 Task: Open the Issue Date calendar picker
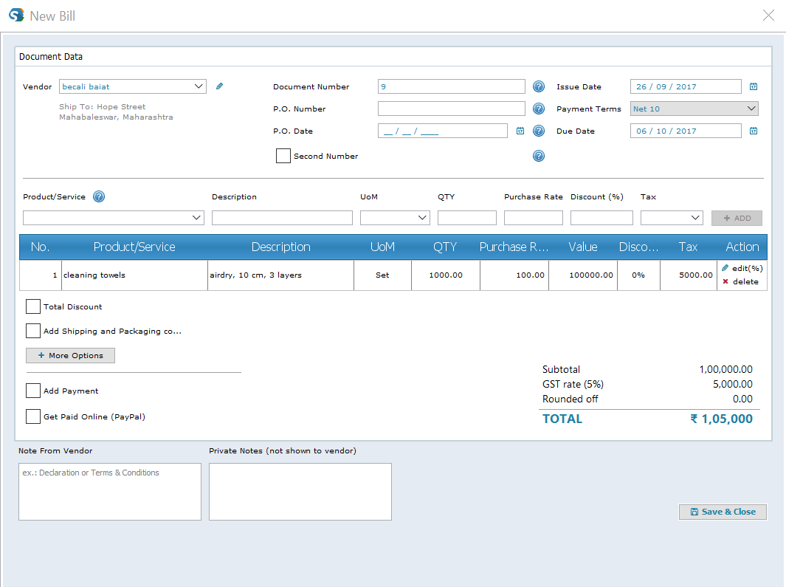pyautogui.click(x=754, y=86)
